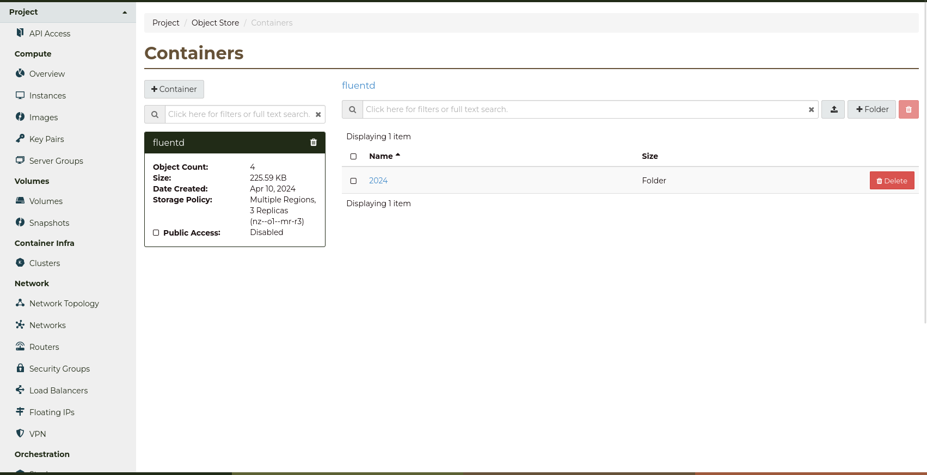Image resolution: width=927 pixels, height=475 pixels.
Task: Click the Overview pie chart icon
Action: (x=20, y=73)
